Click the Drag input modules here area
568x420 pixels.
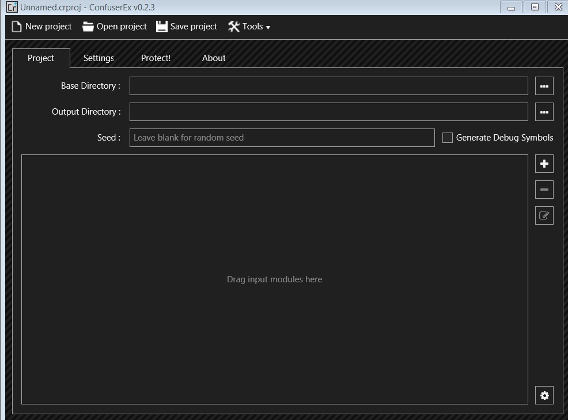(x=275, y=279)
